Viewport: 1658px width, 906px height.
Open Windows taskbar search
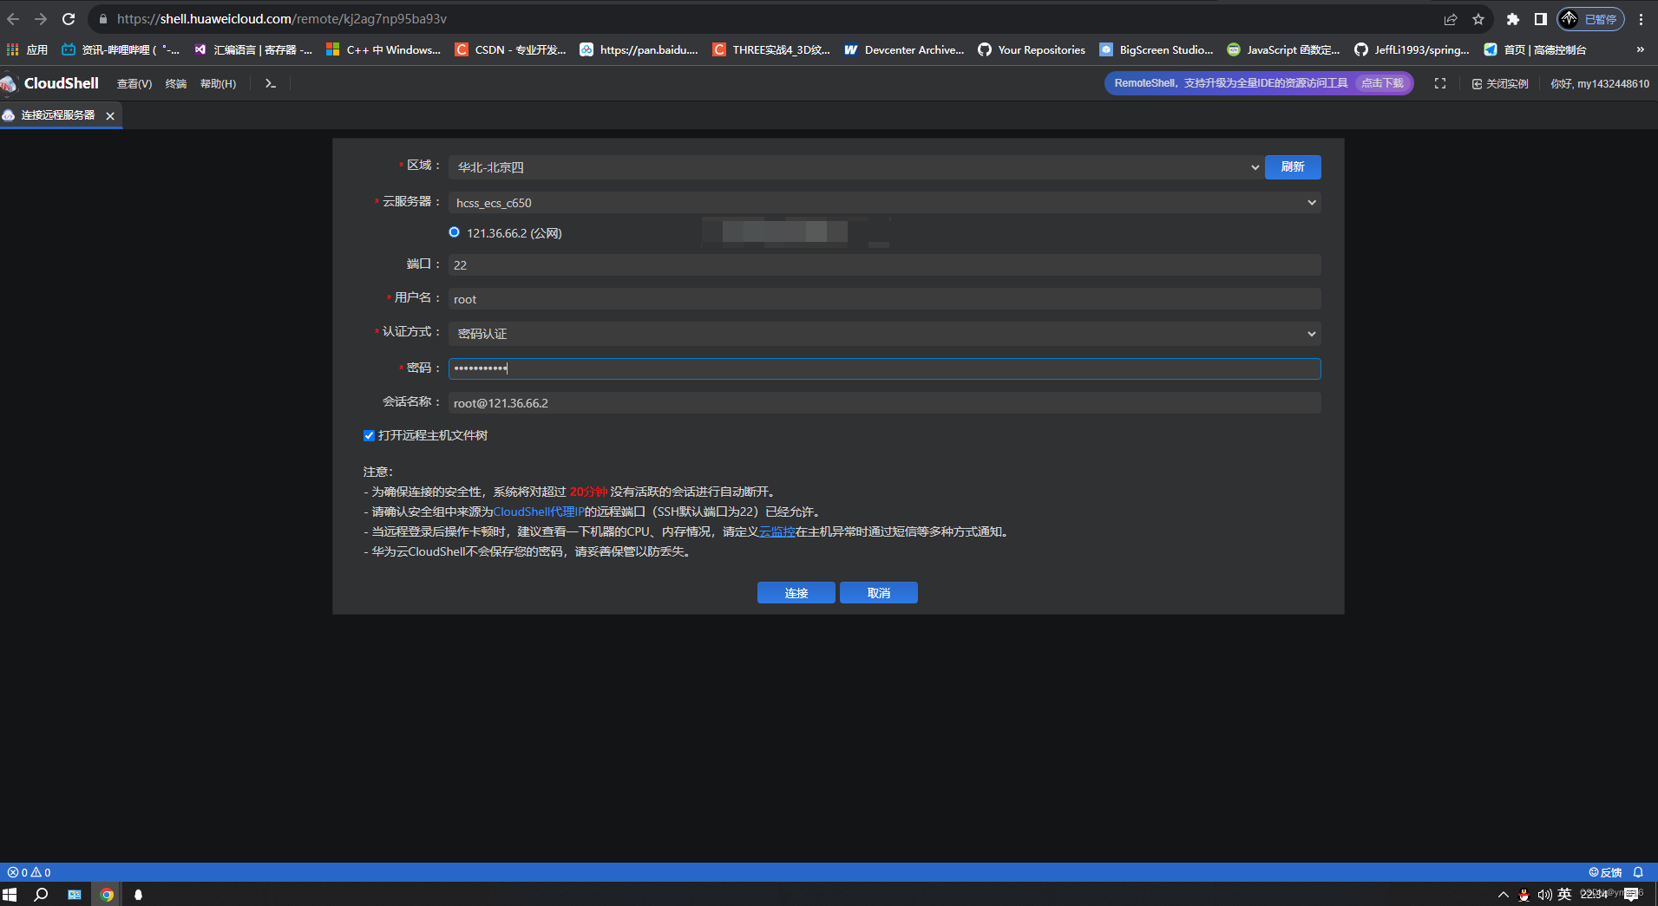coord(41,895)
